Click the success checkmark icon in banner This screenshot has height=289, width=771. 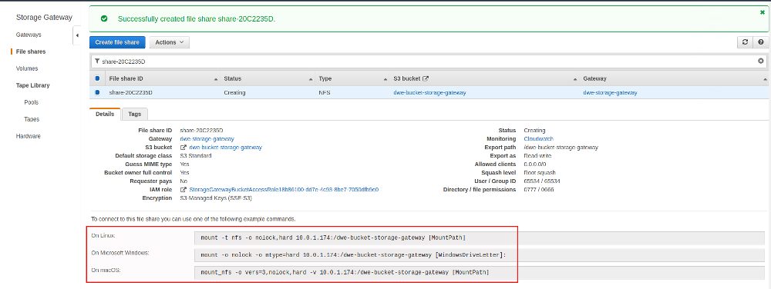click(x=104, y=18)
